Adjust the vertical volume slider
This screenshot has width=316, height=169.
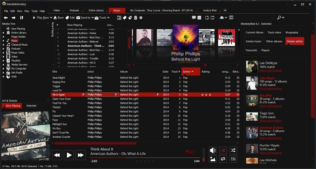204,155
